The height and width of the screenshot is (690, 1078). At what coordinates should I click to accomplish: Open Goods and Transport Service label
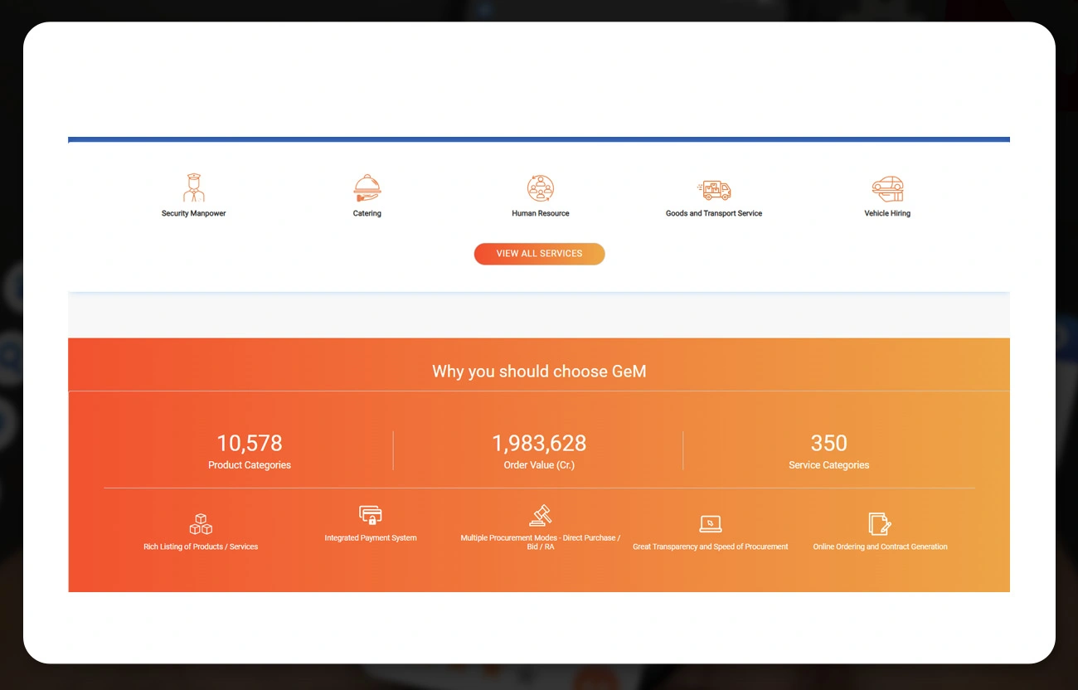point(714,214)
